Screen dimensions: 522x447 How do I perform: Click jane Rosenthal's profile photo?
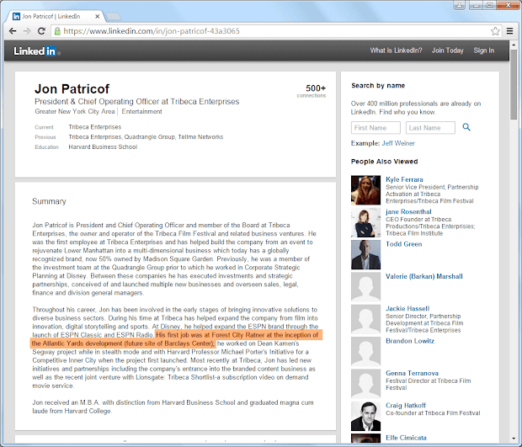(365, 222)
